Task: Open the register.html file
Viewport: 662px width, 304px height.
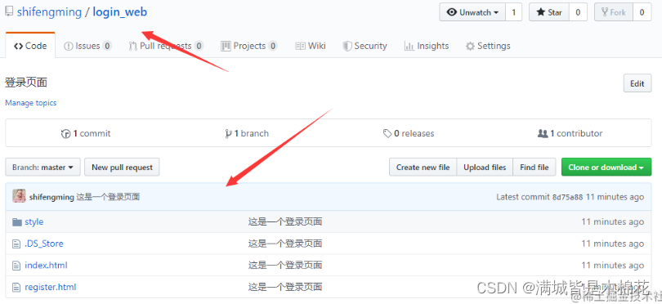Action: point(50,288)
